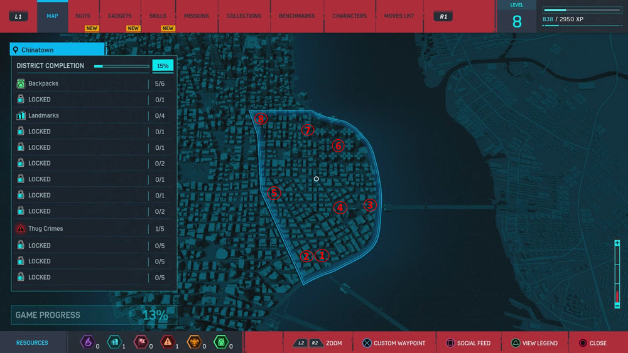
Task: Click the circle button Close icon
Action: 583,343
